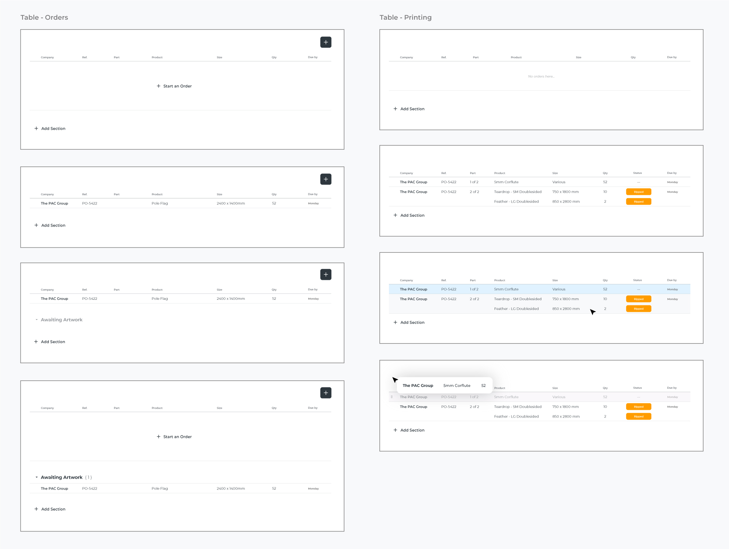Click the plus button in the bottommost Orders table
Image resolution: width=729 pixels, height=549 pixels.
(x=325, y=393)
